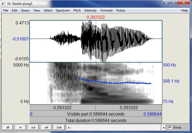Click the blue 0 start time label

click(x=31, y=114)
